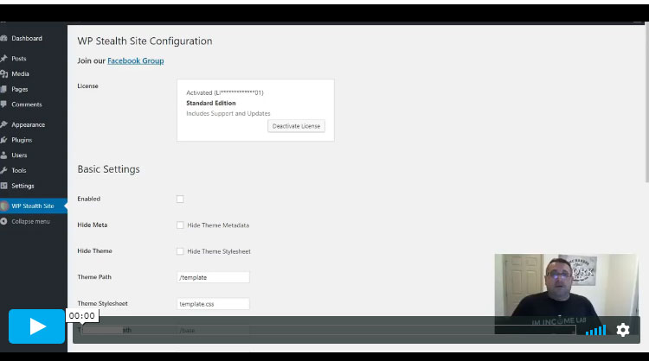Select the WP Stealth Site menu item
This screenshot has height=361, width=649.
[x=33, y=206]
